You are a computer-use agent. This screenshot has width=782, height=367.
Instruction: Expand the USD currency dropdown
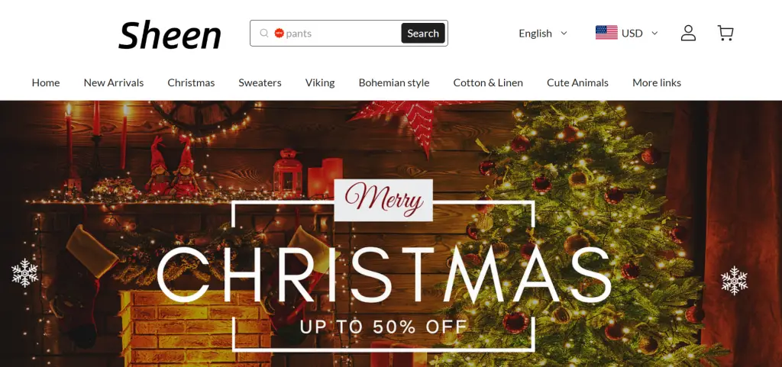640,34
